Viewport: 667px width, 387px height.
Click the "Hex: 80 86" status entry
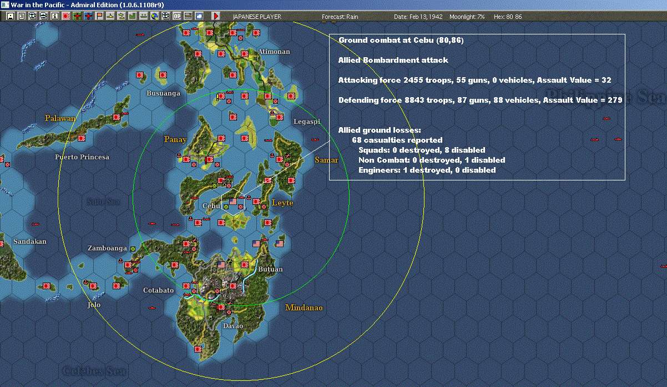(x=507, y=17)
